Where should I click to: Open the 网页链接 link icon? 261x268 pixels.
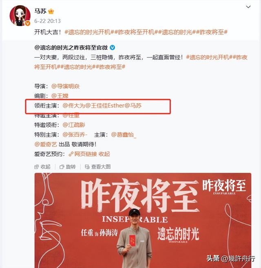tap(71, 154)
